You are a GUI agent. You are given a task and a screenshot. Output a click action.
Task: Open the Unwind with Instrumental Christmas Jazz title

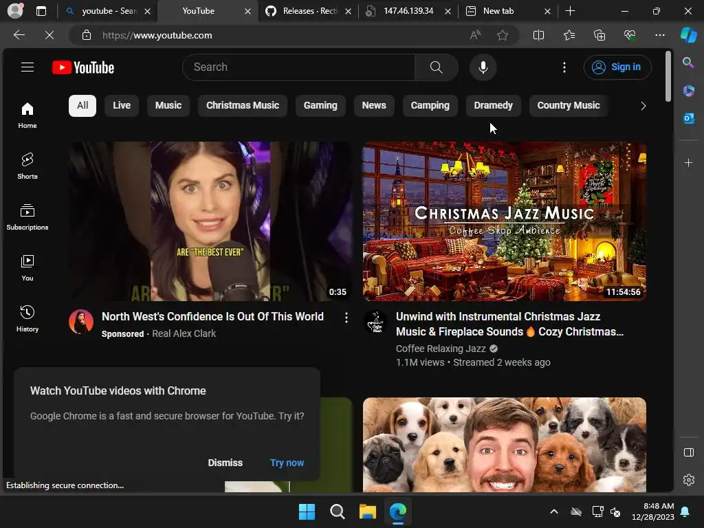coord(509,324)
